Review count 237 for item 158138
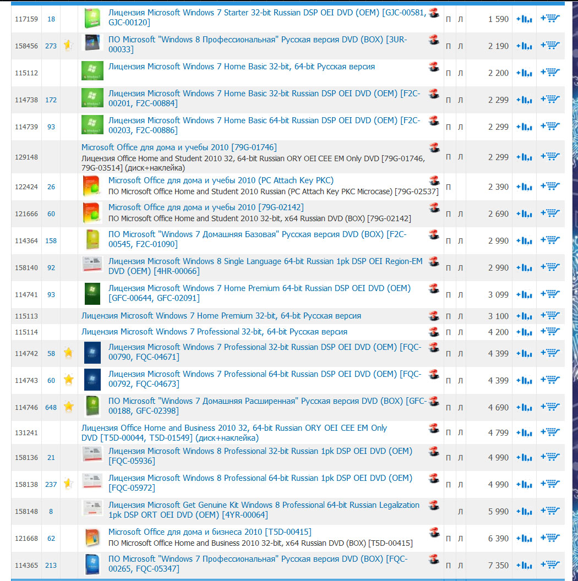Image resolution: width=578 pixels, height=581 pixels. [x=51, y=485]
